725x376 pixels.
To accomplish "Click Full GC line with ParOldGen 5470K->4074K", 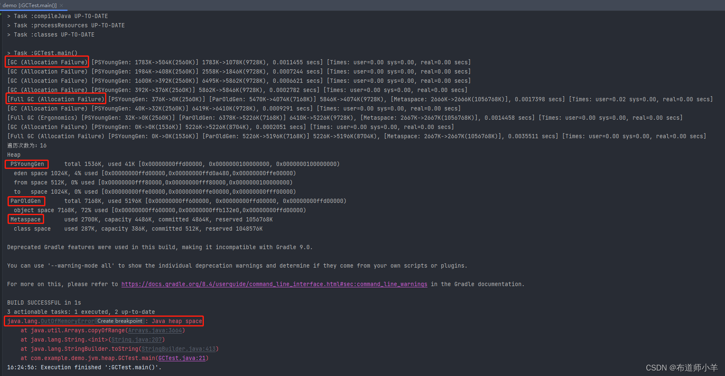I will pos(360,100).
